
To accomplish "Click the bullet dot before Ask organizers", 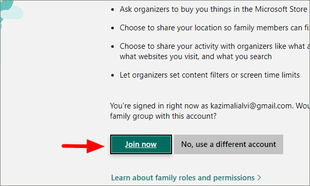I will click(113, 9).
